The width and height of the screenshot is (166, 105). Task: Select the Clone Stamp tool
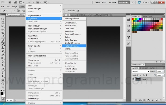click(3, 48)
